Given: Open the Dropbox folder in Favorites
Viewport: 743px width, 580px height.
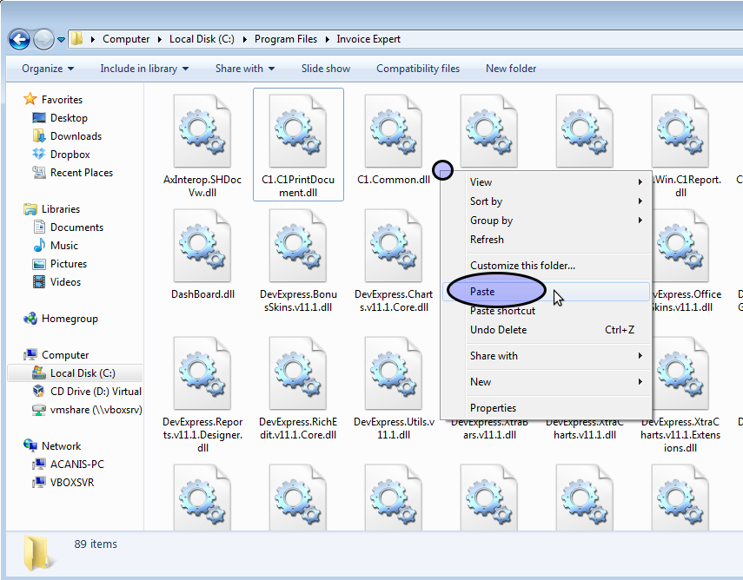Looking at the screenshot, I should 70,155.
